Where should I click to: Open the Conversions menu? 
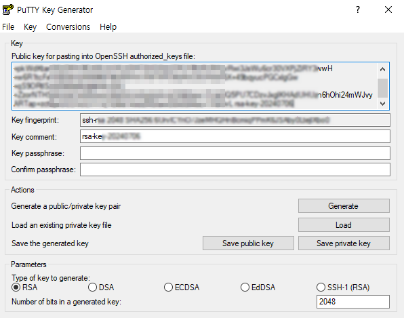point(68,27)
